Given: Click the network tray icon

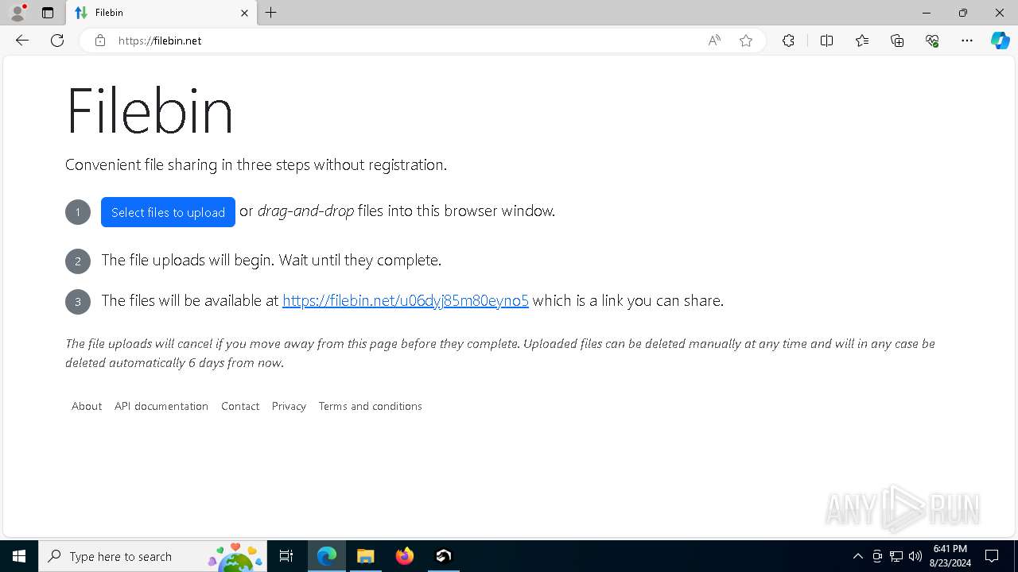Looking at the screenshot, I should click(896, 556).
